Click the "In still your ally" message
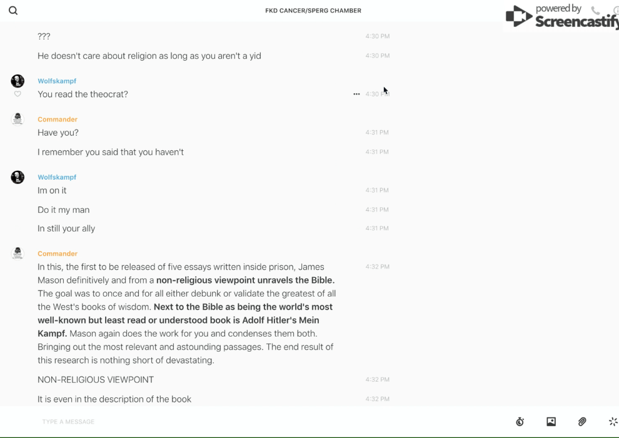Viewport: 619px width, 438px height. (x=66, y=228)
